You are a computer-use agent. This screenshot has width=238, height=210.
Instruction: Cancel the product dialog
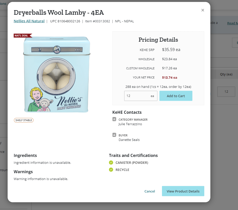tap(150, 191)
